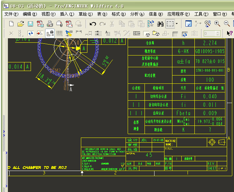Viewport: 234px width, 192px height.
Task: Select the 18.3 dimension on drawing
Action: click(x=47, y=79)
